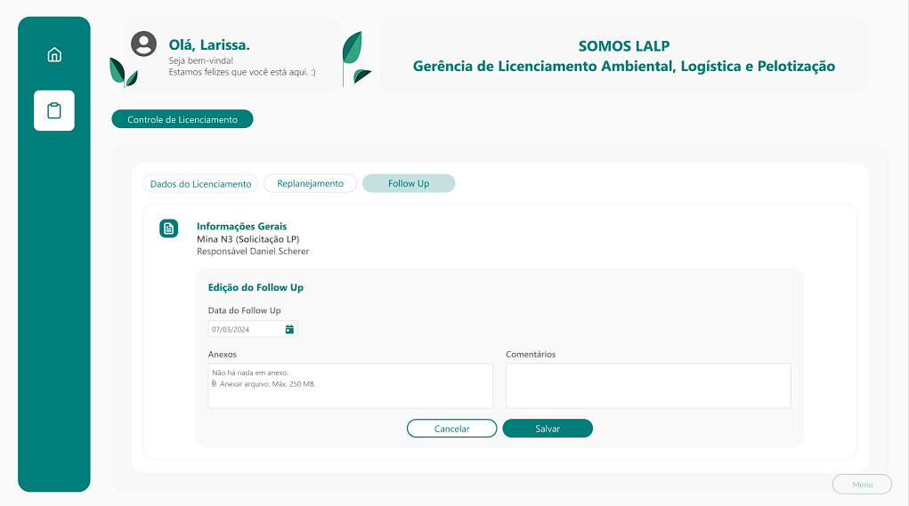The width and height of the screenshot is (909, 506).
Task: Select the Follow Up tab
Action: 409,183
